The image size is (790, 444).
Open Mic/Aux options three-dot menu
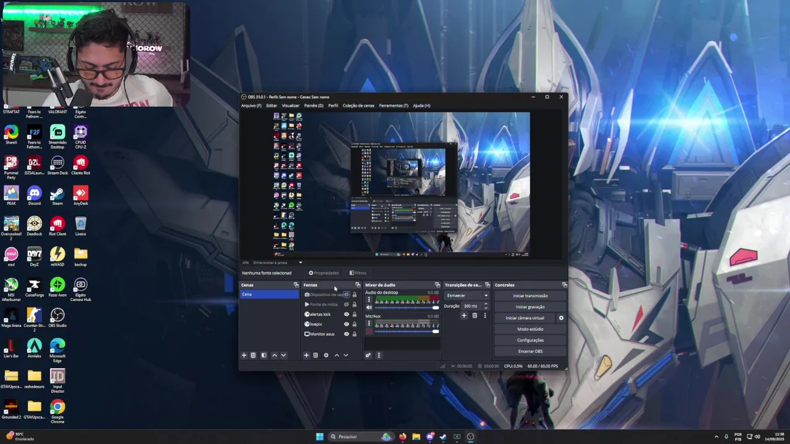pos(369,323)
